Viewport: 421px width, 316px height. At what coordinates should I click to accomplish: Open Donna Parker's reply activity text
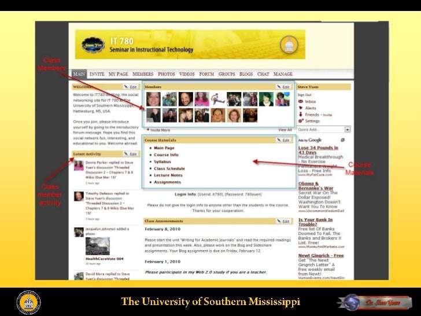(109, 170)
